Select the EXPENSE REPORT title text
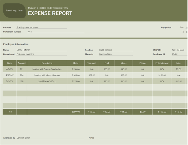The width and height of the screenshot is (188, 145). point(50,13)
